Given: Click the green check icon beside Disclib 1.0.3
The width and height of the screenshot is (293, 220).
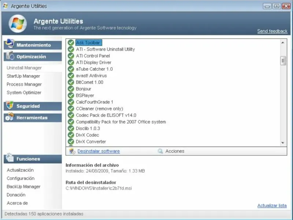Looking at the screenshot, I should 71,128.
